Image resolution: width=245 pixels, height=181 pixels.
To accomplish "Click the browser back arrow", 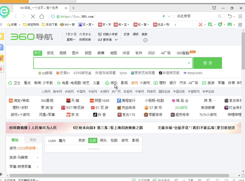I will click(x=16, y=16).
